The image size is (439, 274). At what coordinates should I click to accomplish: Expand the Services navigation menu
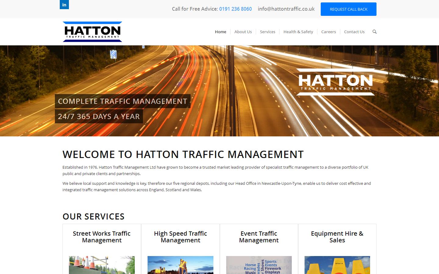click(267, 32)
